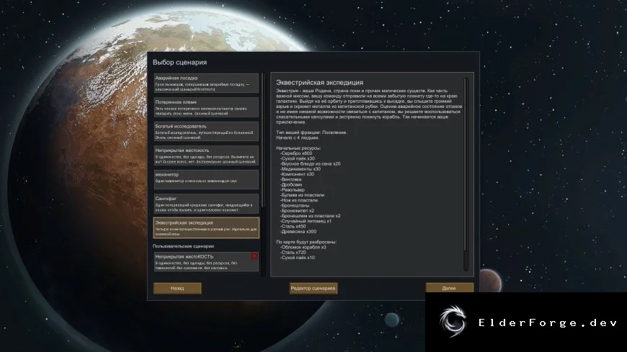Click the Пользовательские сценарии section label

[183, 246]
